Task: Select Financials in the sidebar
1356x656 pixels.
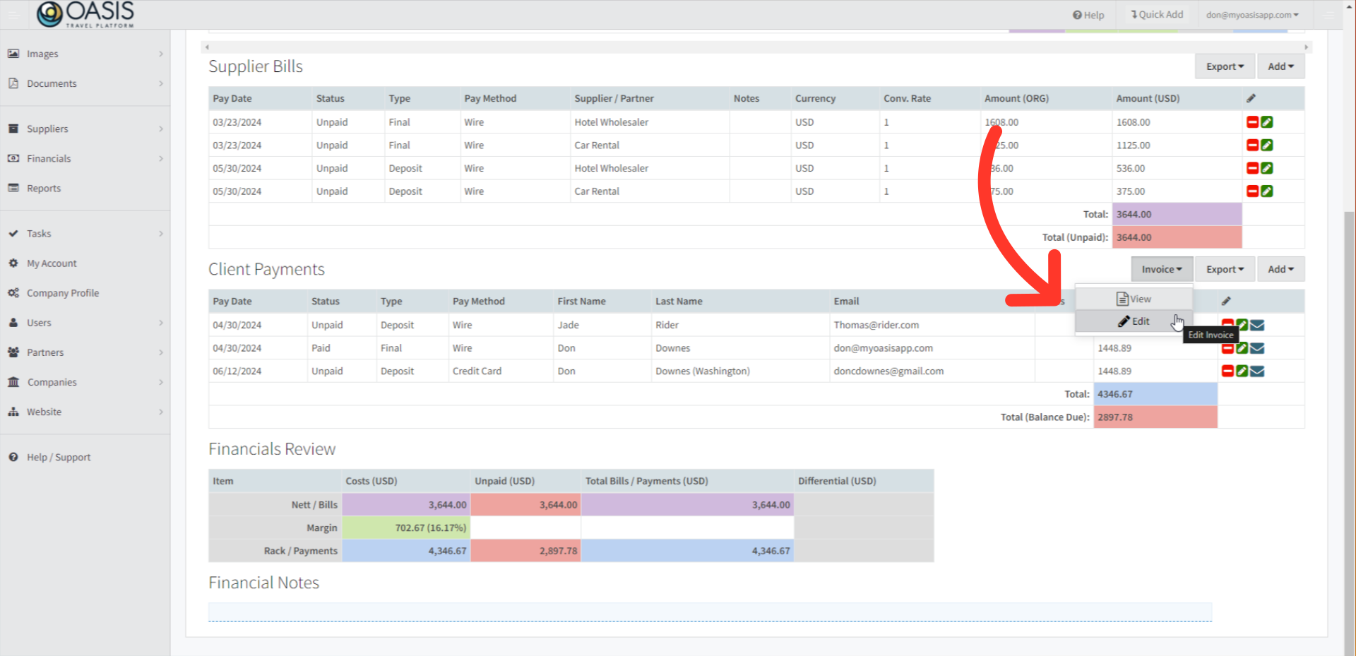Action: click(x=49, y=158)
